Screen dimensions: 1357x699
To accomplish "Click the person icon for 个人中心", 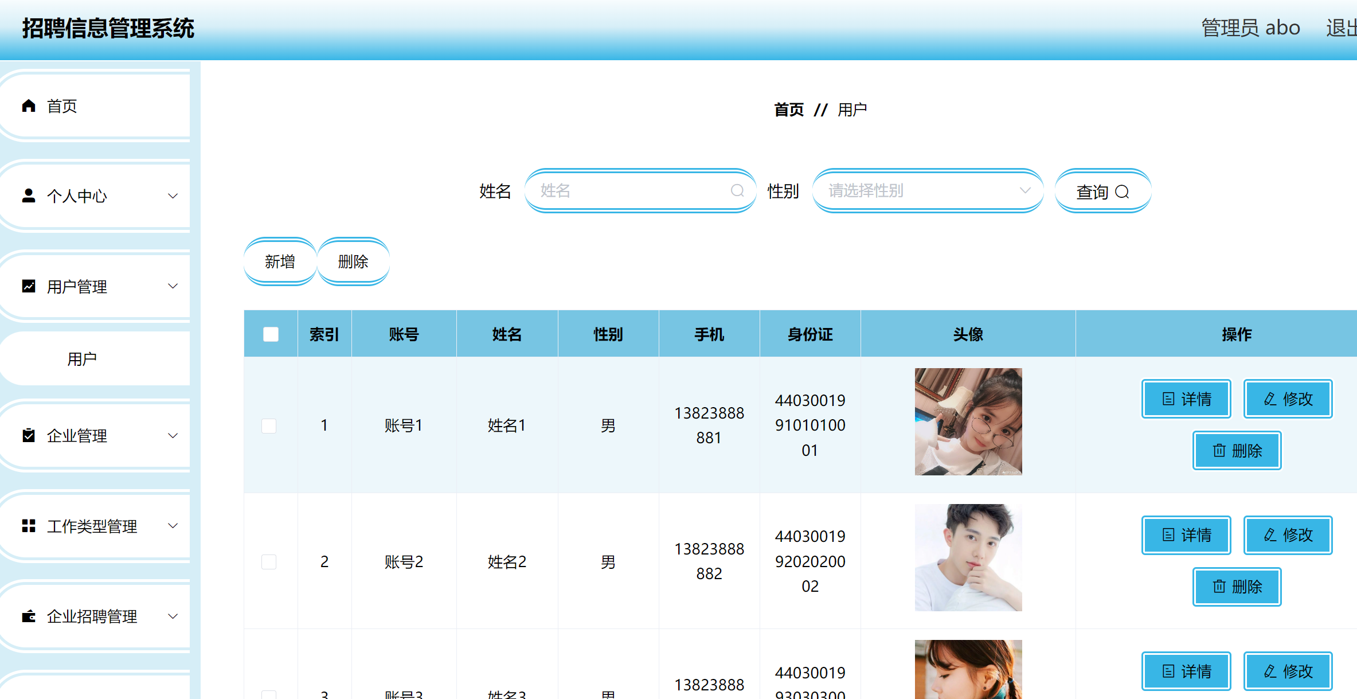I will pos(29,196).
